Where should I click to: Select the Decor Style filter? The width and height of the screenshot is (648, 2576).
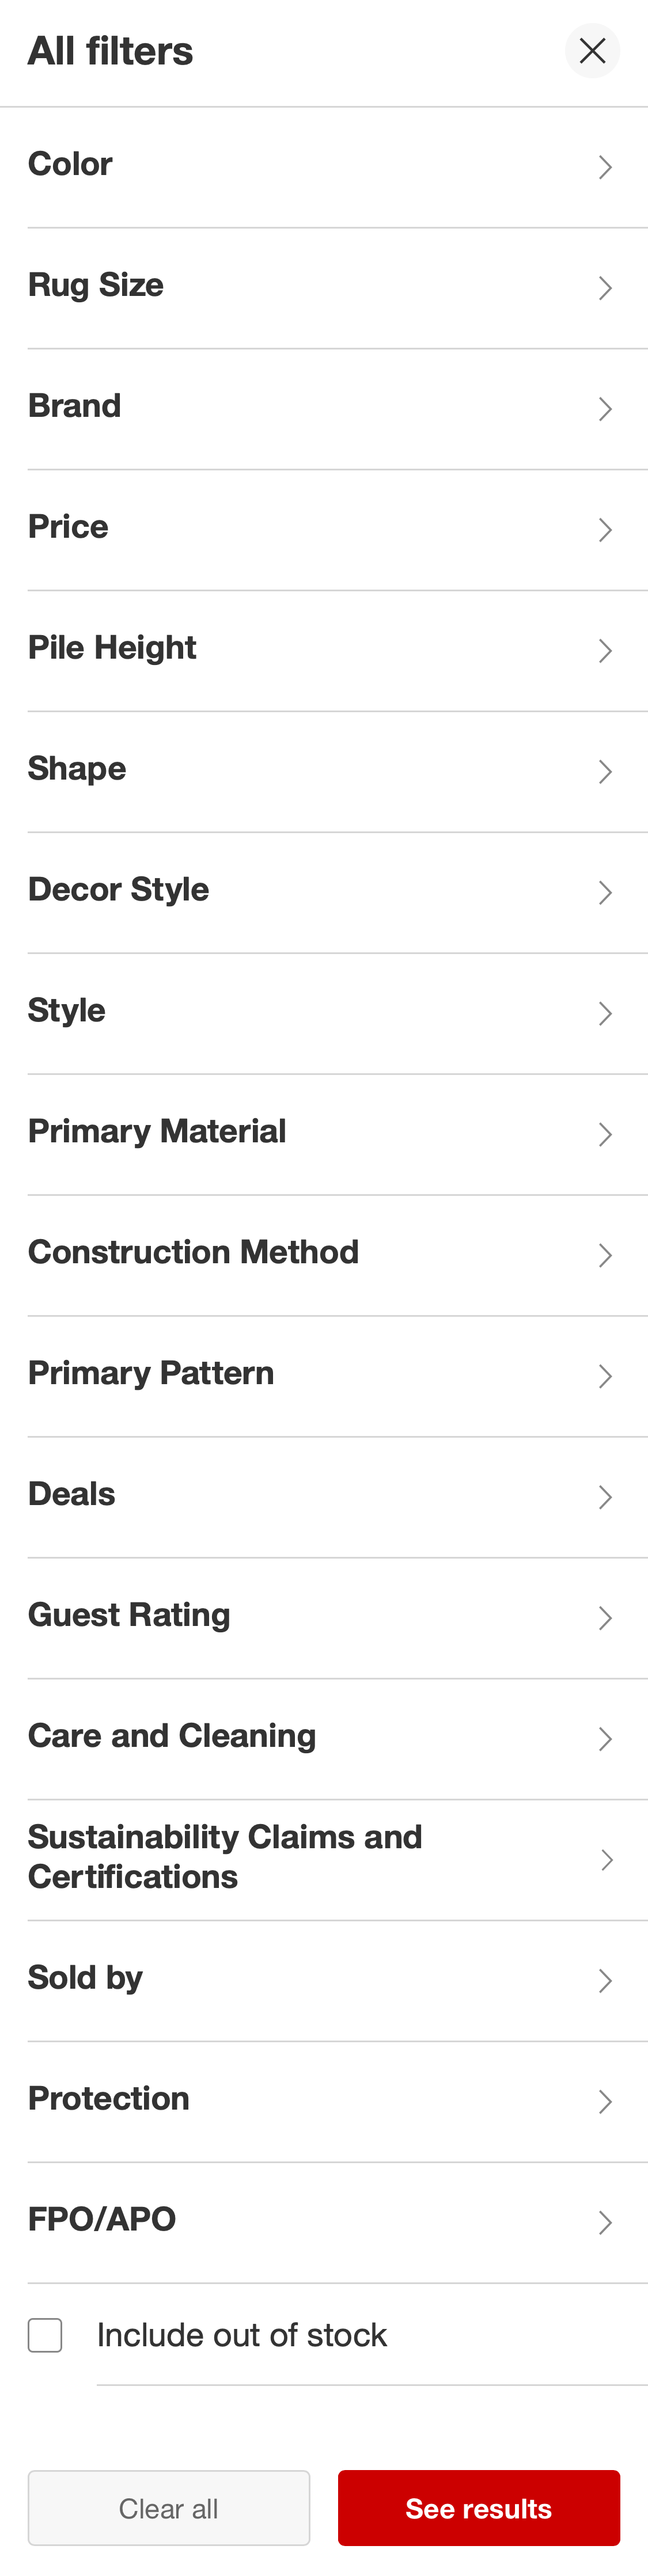tap(324, 891)
